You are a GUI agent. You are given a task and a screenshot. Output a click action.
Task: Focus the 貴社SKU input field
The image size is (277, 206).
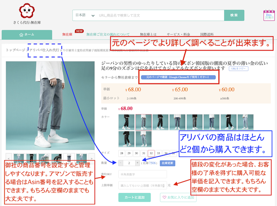tap(143, 174)
